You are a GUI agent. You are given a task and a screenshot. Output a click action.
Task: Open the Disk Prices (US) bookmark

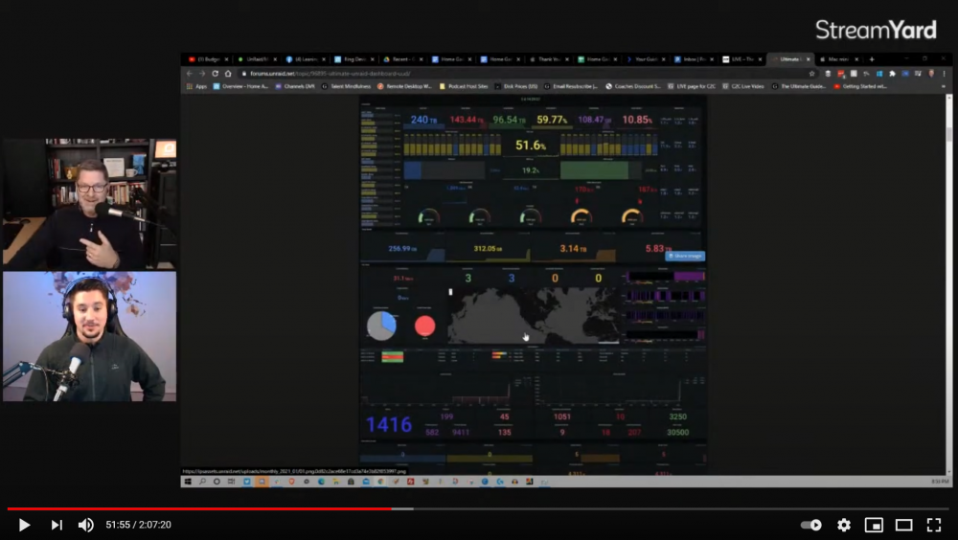point(516,86)
